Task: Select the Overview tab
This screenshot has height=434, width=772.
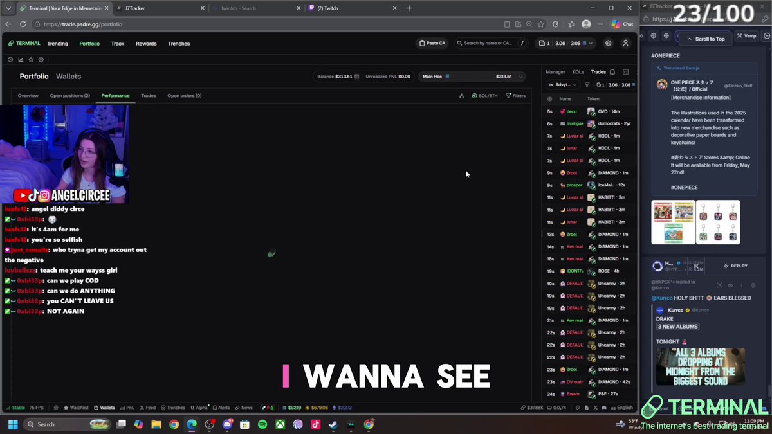Action: coord(28,96)
